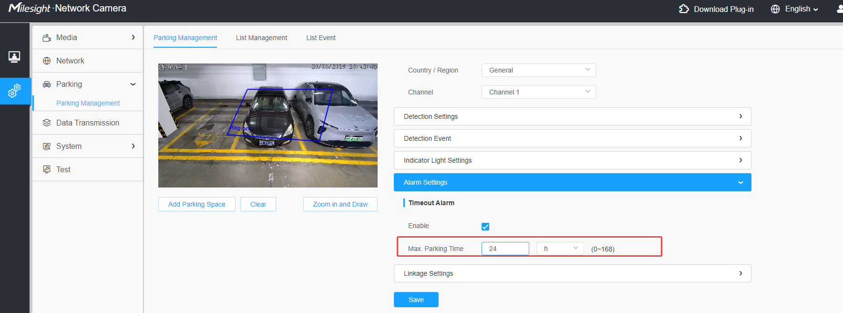The height and width of the screenshot is (313, 843).
Task: Open the live view monitor icon
Action: [14, 57]
